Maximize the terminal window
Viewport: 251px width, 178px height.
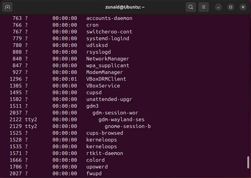click(x=230, y=7)
